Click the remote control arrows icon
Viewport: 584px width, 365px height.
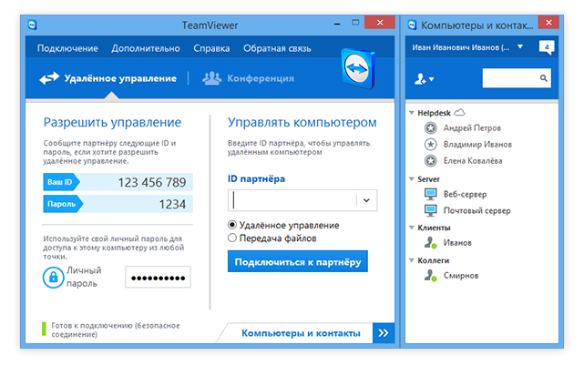49,78
